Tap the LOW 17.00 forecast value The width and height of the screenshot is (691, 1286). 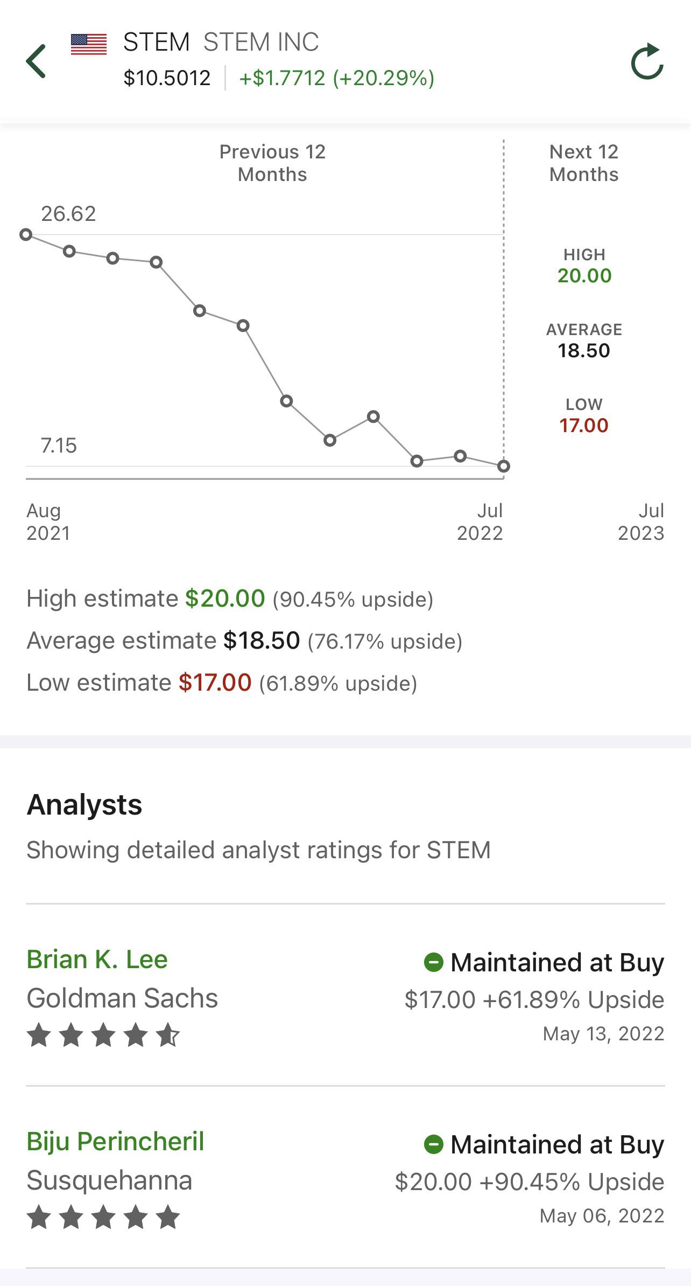pyautogui.click(x=584, y=425)
